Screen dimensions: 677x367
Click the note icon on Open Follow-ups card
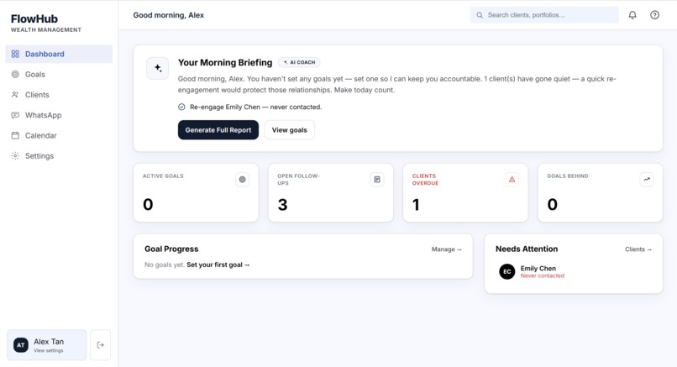tap(377, 179)
